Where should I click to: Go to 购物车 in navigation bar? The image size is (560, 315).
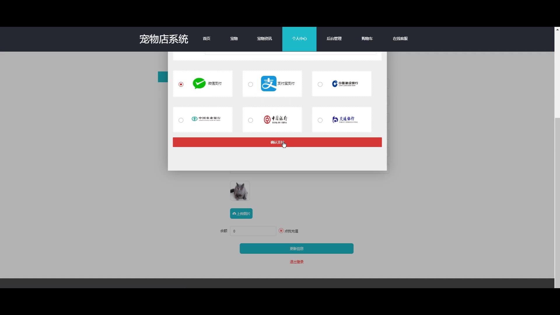coord(367,38)
